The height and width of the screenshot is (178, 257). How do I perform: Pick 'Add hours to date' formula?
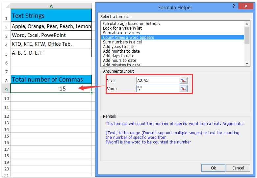click(x=119, y=61)
